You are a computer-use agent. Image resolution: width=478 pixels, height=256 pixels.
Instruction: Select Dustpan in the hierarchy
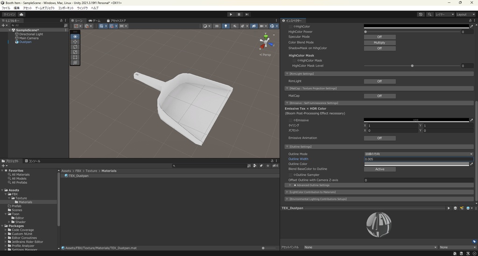(25, 42)
